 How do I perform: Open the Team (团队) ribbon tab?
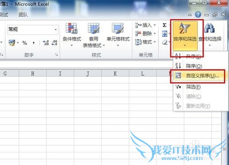[23, 15]
